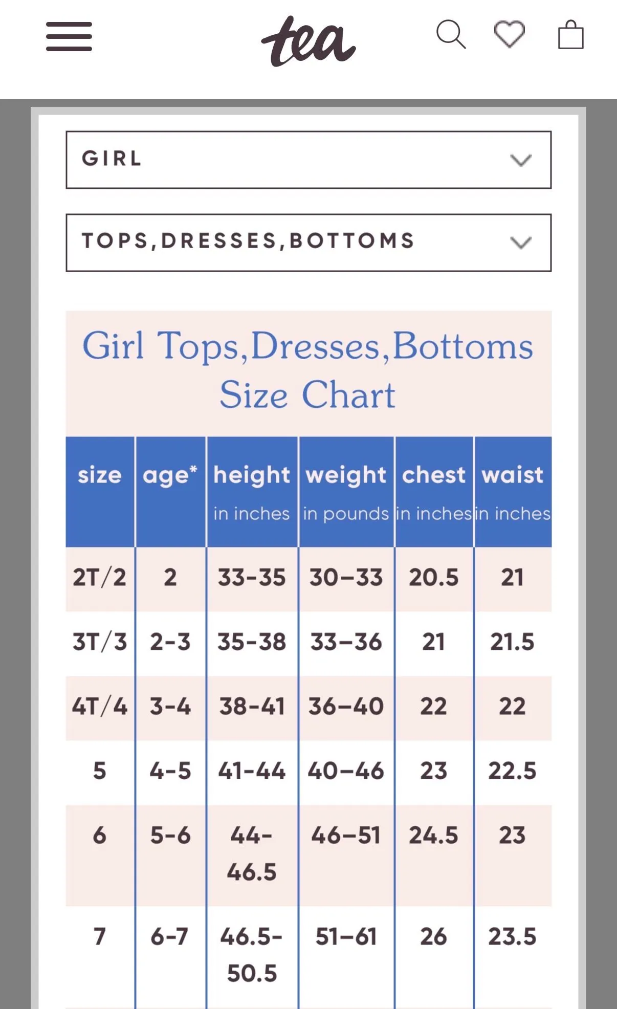The image size is (617, 1009).
Task: Click the 4T/4 size row cell
Action: tap(100, 707)
